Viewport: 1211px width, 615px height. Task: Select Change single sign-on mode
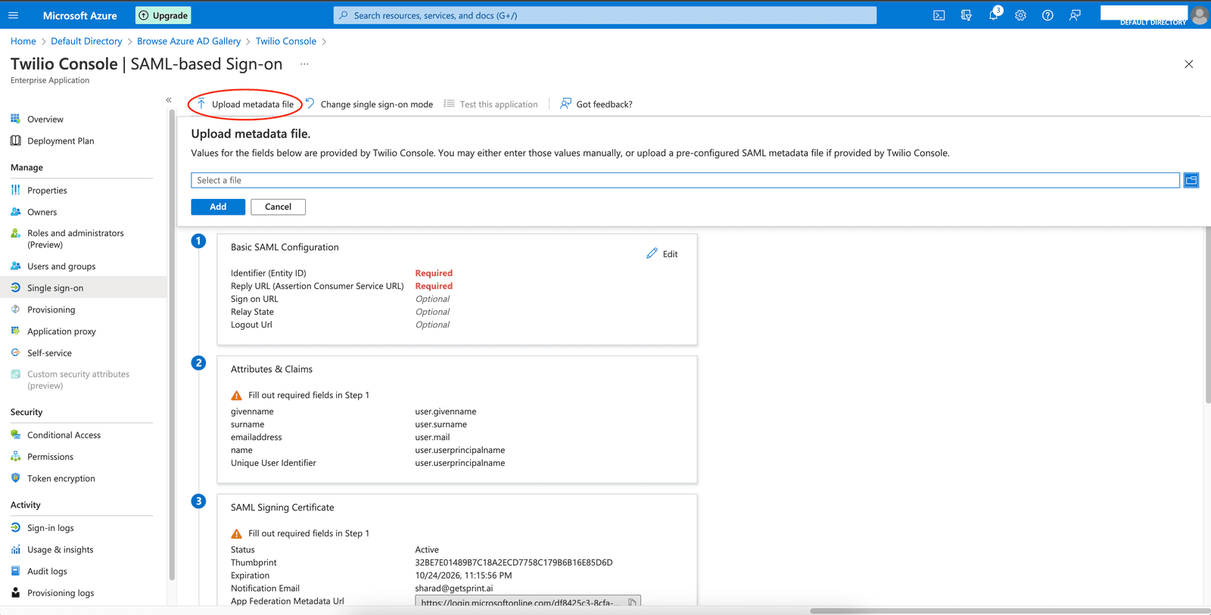click(369, 104)
